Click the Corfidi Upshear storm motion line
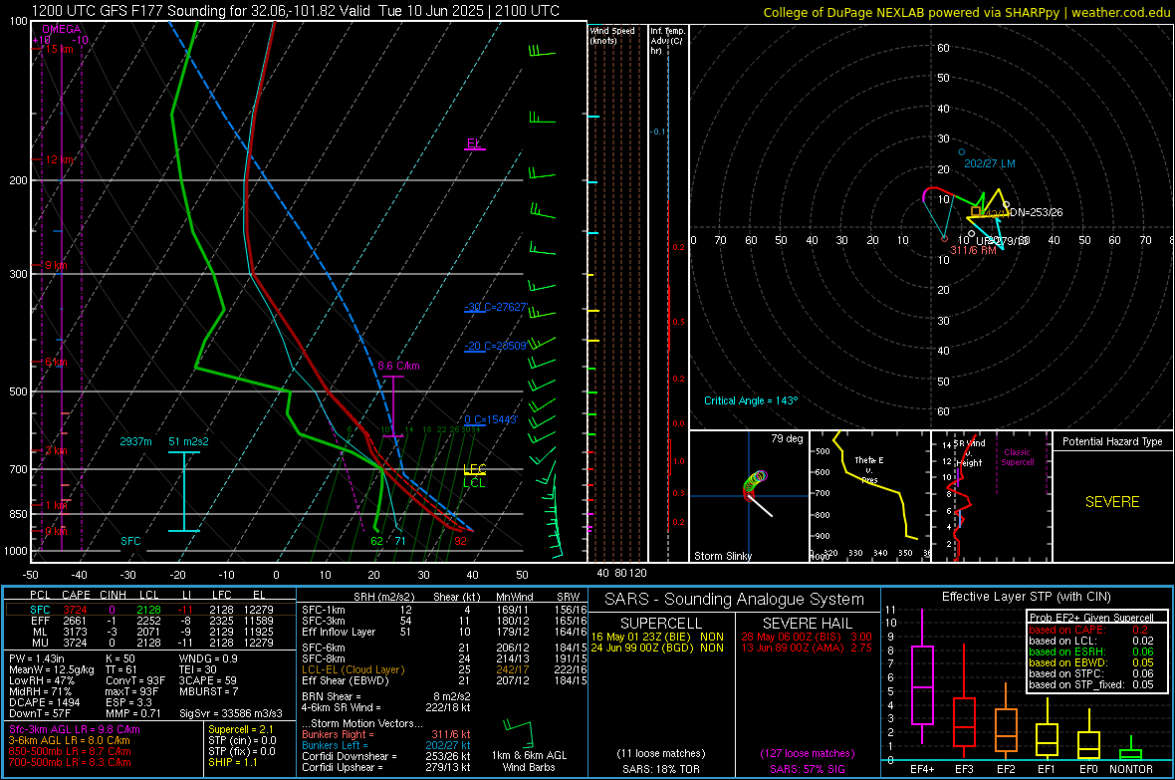 tap(386, 767)
